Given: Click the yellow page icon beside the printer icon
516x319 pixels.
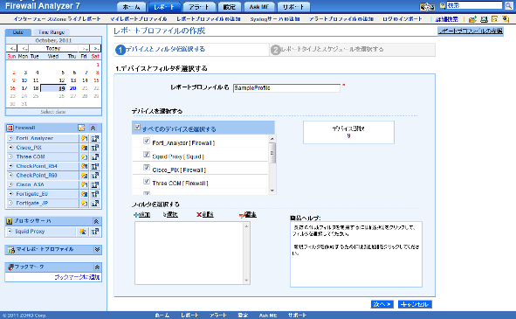Looking at the screenshot, I should (494, 19).
